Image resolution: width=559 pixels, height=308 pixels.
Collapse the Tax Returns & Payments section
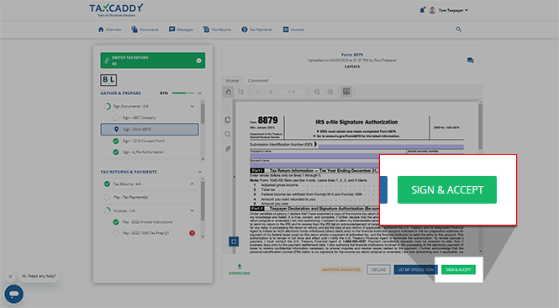(200, 172)
